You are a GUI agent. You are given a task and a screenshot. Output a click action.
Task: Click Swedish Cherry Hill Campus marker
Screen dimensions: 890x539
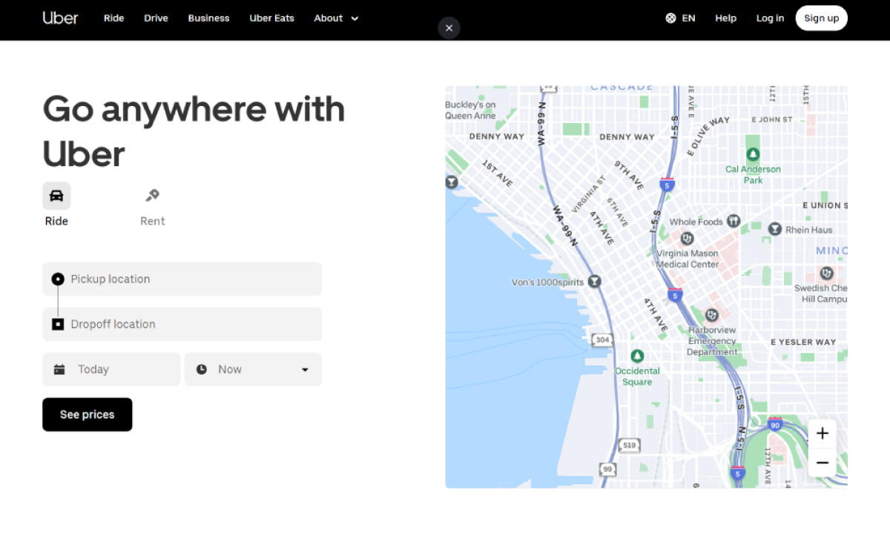point(826,273)
